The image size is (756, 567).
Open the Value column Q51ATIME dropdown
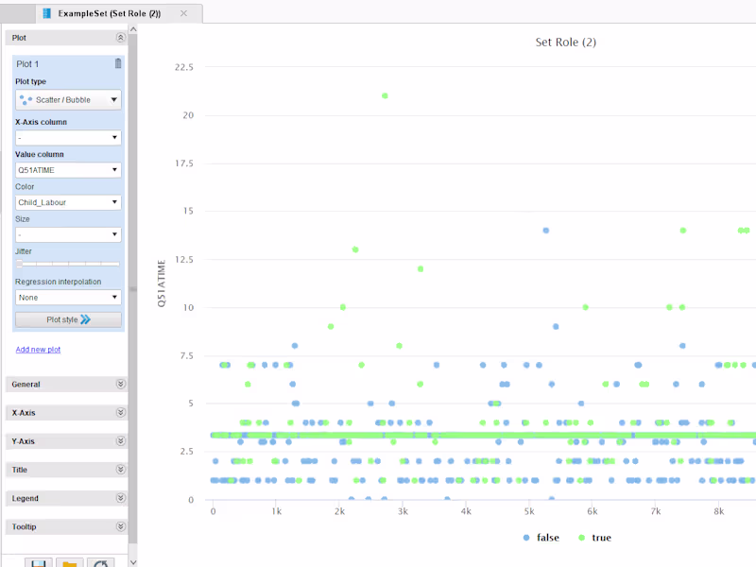[x=68, y=170]
